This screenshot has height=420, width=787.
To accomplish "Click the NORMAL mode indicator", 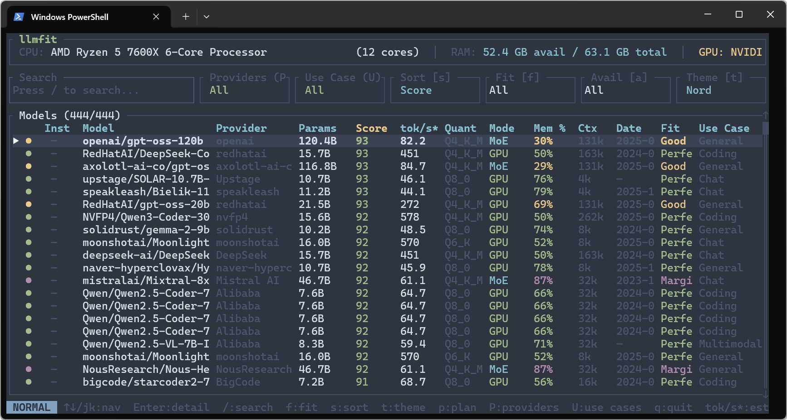I will click(x=31, y=407).
